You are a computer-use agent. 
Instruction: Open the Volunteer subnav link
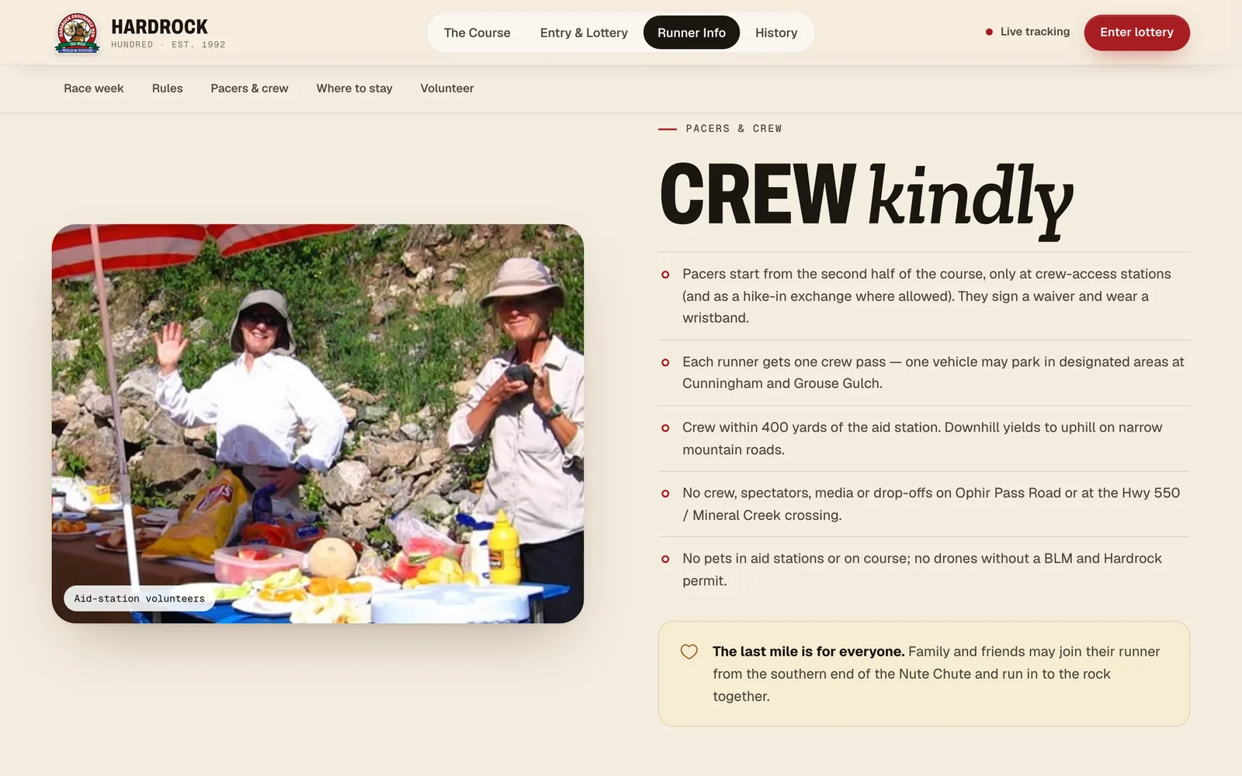447,88
